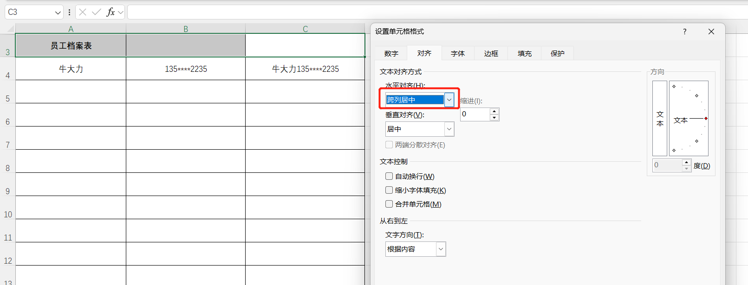Click the formula bar confirm checkmark icon
Image resolution: width=748 pixels, height=285 pixels.
coord(97,12)
